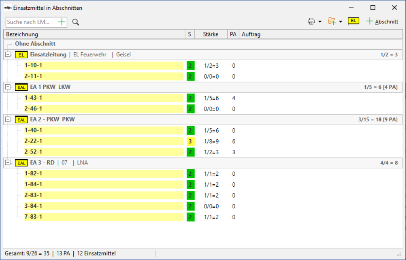Click the EAL badge of EA 3 - RD
The height and width of the screenshot is (260, 406).
tap(21, 163)
